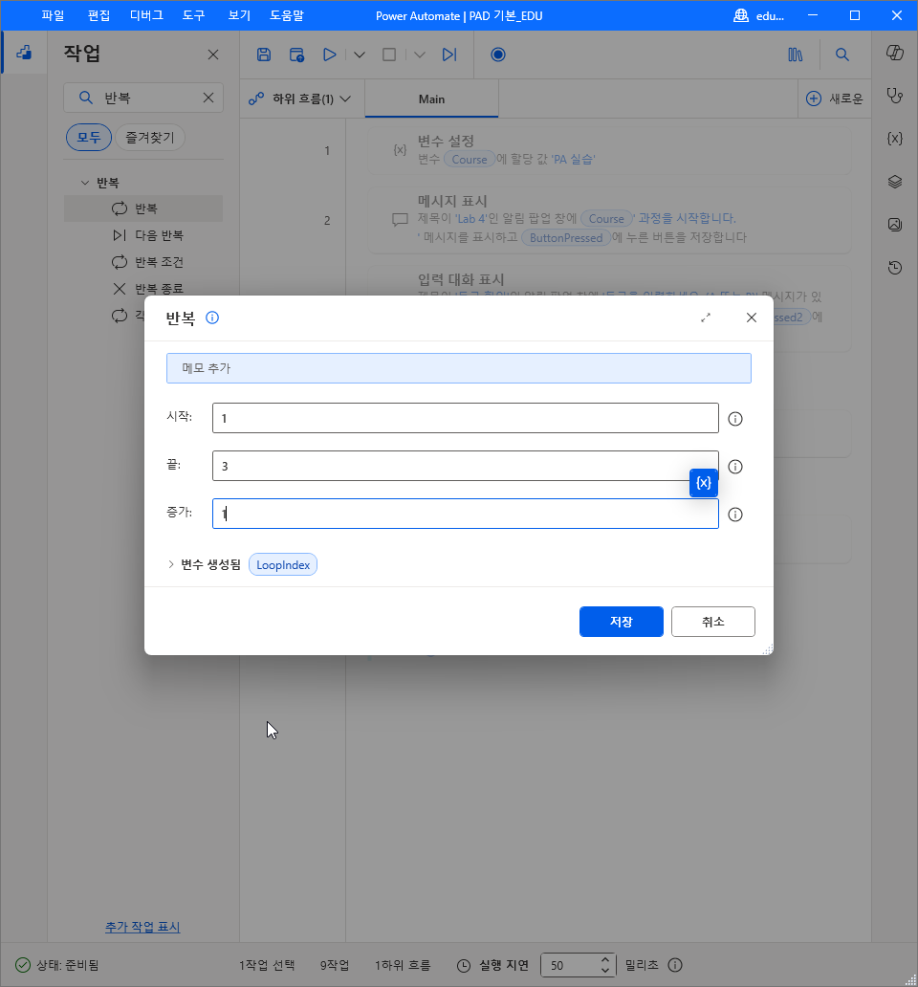This screenshot has height=987, width=918.
Task: Open the flow checker stethoscope icon
Action: (895, 96)
